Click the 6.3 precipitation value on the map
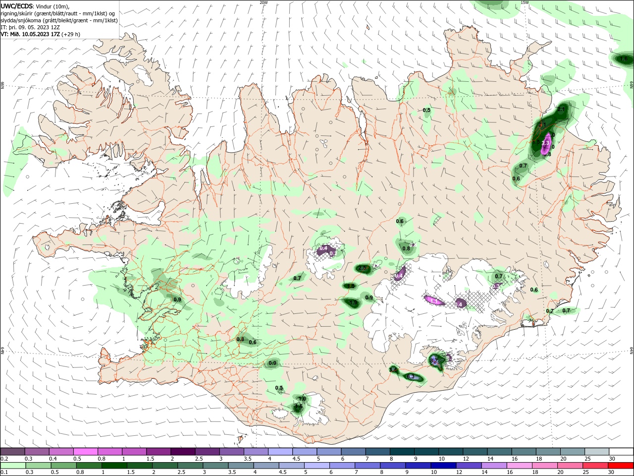Viewport: 634px width, 476px height. tap(411, 377)
